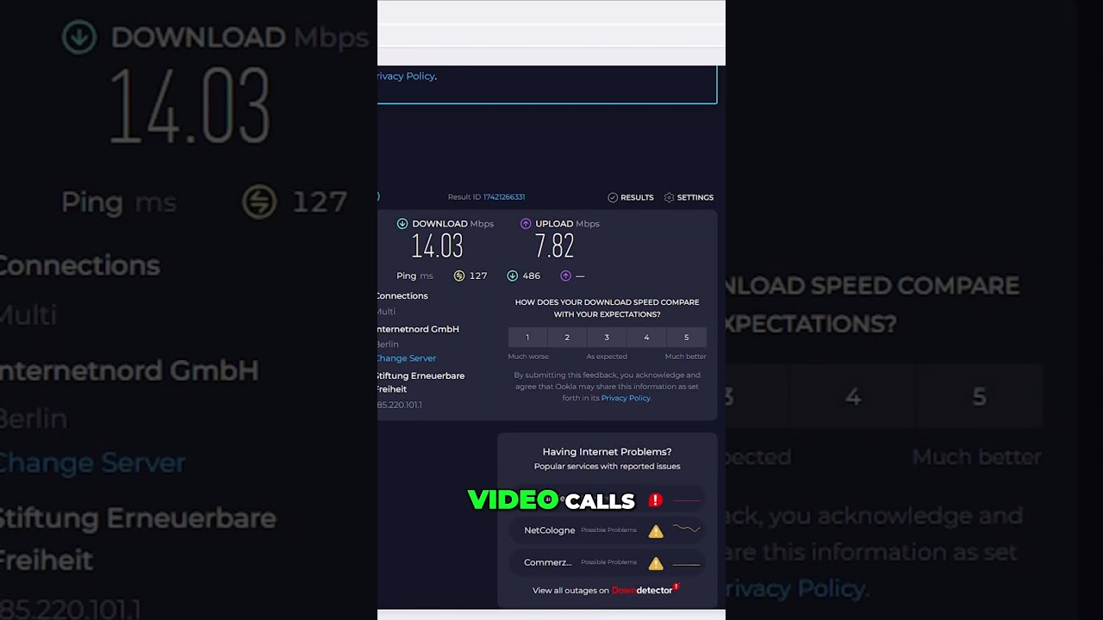Click the download latency icon next to 486

[513, 276]
